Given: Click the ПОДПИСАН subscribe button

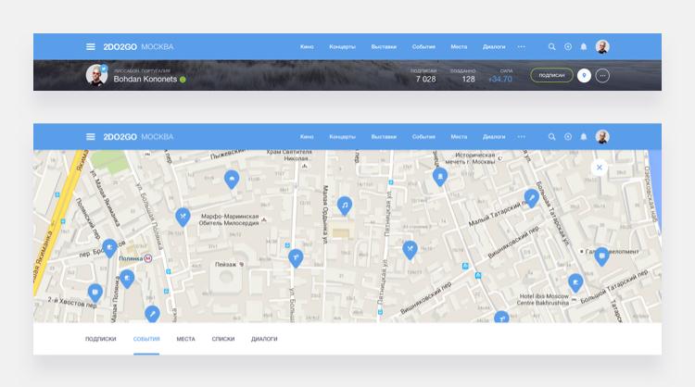Looking at the screenshot, I should pos(550,76).
